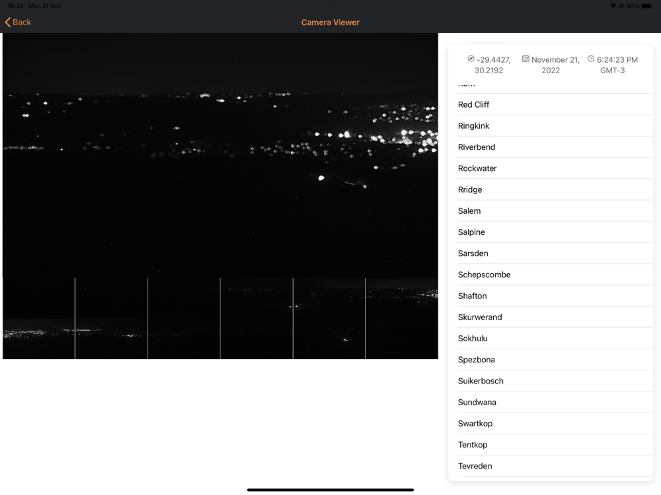
Task: Tap the compass icon beside the coordinates
Action: point(471,59)
